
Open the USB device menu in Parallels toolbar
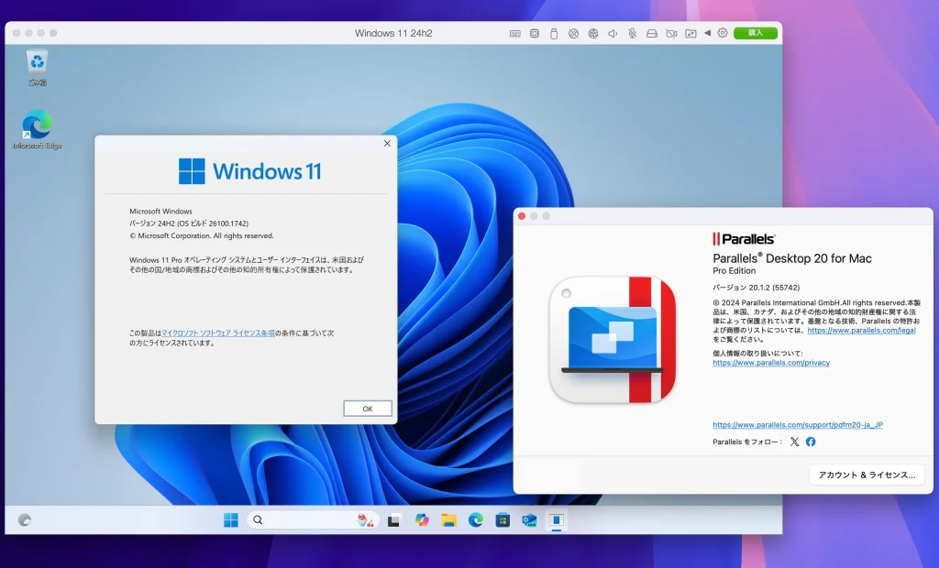coord(553,32)
